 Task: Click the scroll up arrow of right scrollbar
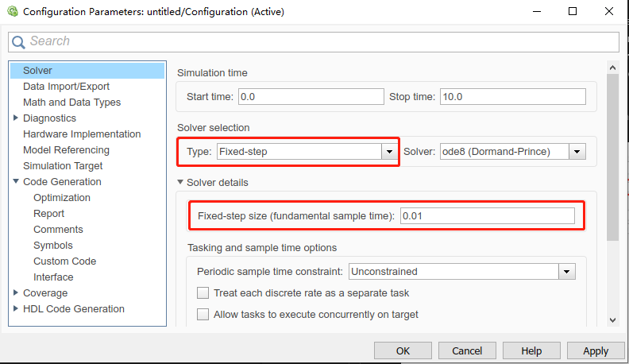coord(612,68)
